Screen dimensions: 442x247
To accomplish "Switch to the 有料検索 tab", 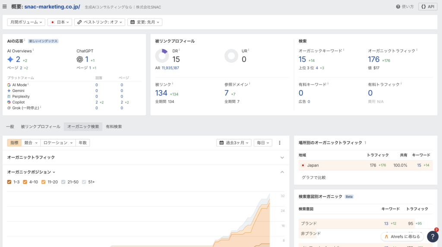I will coord(114,127).
